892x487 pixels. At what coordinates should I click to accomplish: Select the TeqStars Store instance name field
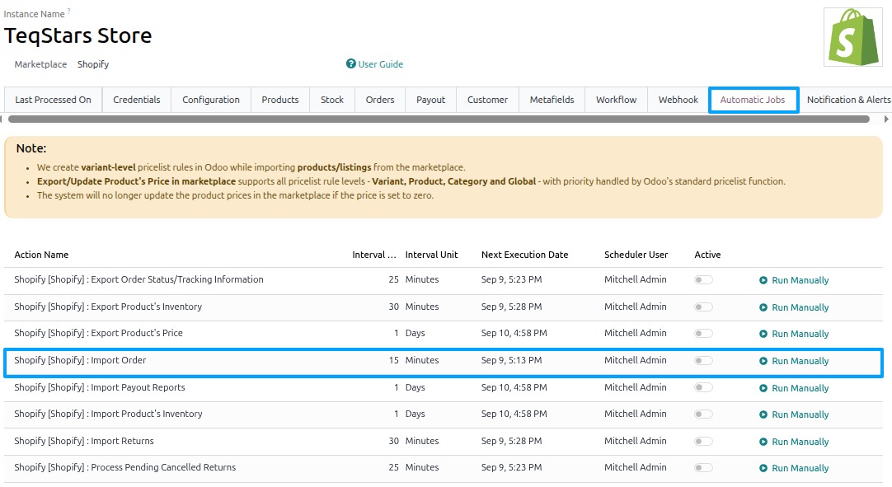(x=78, y=35)
